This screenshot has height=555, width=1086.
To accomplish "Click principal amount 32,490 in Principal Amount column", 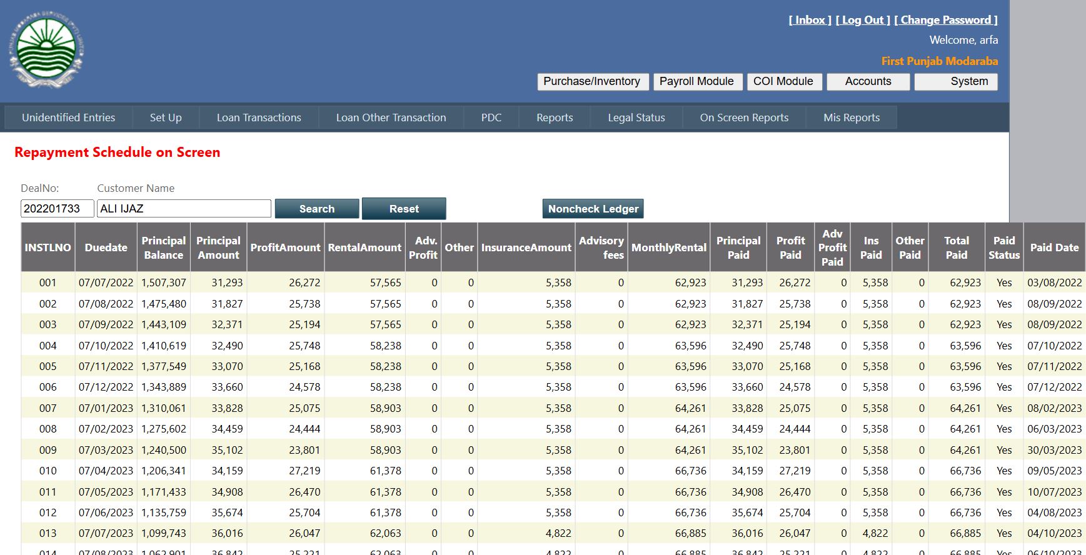I will pyautogui.click(x=218, y=346).
